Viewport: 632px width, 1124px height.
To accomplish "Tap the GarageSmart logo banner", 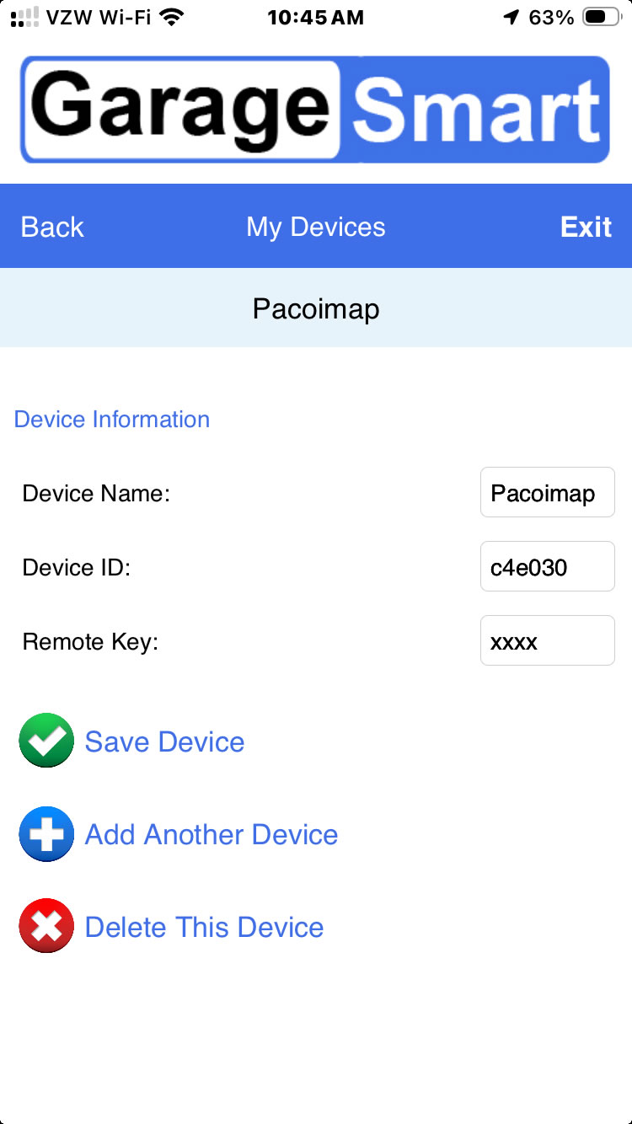I will [x=315, y=110].
